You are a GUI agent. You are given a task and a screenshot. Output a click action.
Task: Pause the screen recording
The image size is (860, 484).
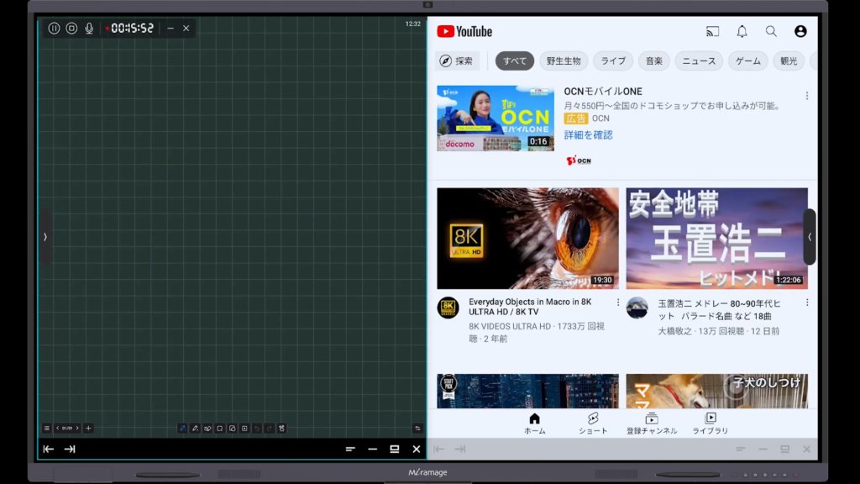pyautogui.click(x=54, y=28)
